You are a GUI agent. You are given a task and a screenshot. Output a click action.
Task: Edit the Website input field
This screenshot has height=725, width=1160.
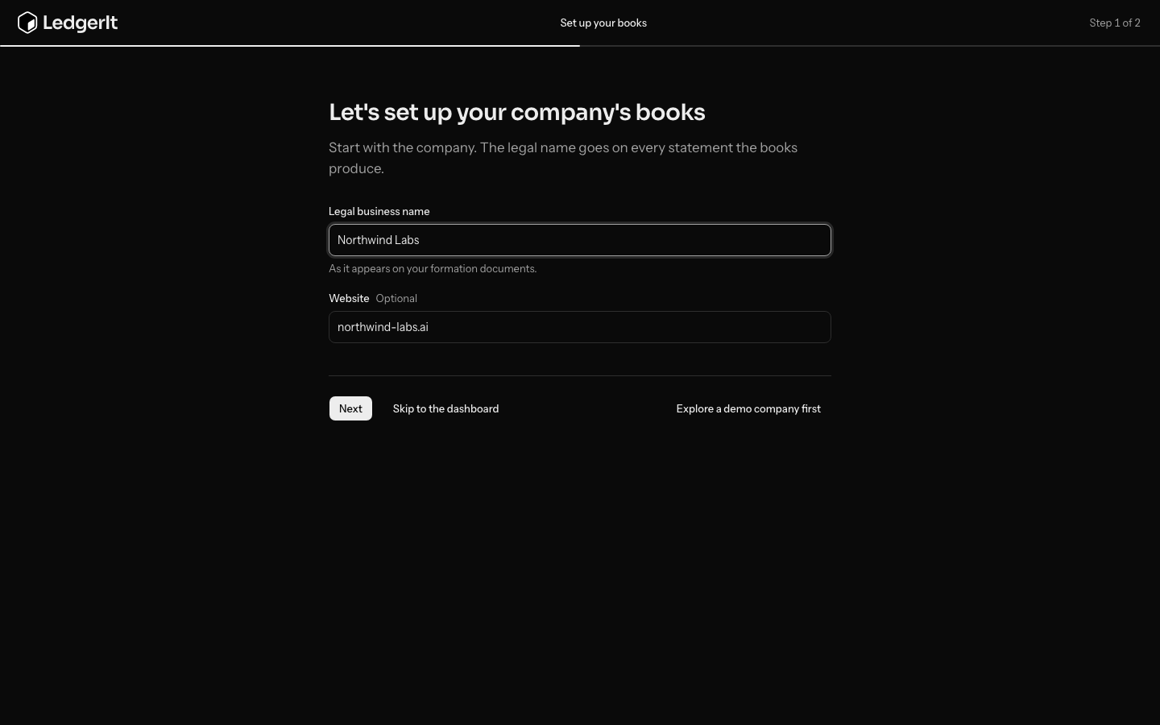[x=580, y=327]
